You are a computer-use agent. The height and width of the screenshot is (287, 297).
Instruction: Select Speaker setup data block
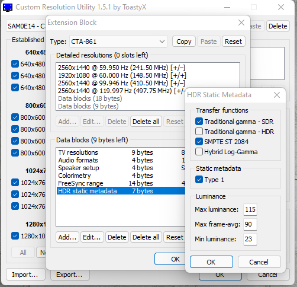121,168
